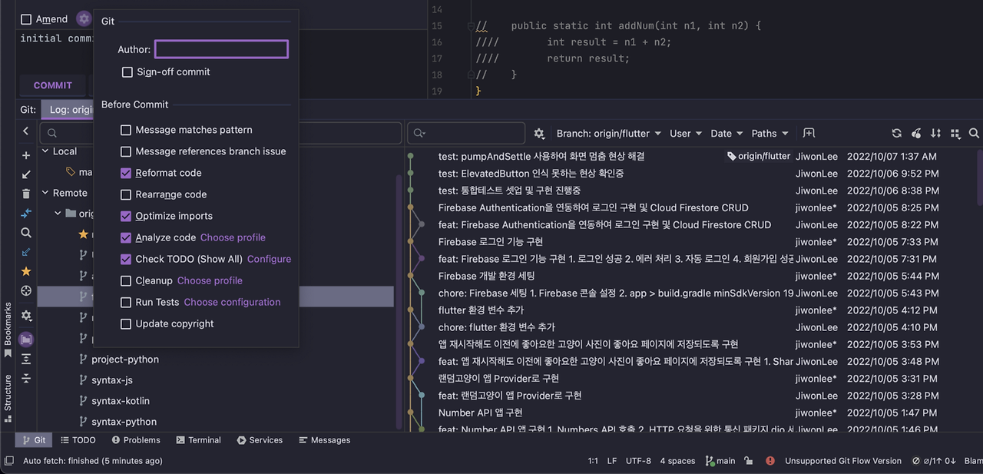Viewport: 983px width, 474px height.
Task: Create new branch with the plus icon
Action: 26,156
